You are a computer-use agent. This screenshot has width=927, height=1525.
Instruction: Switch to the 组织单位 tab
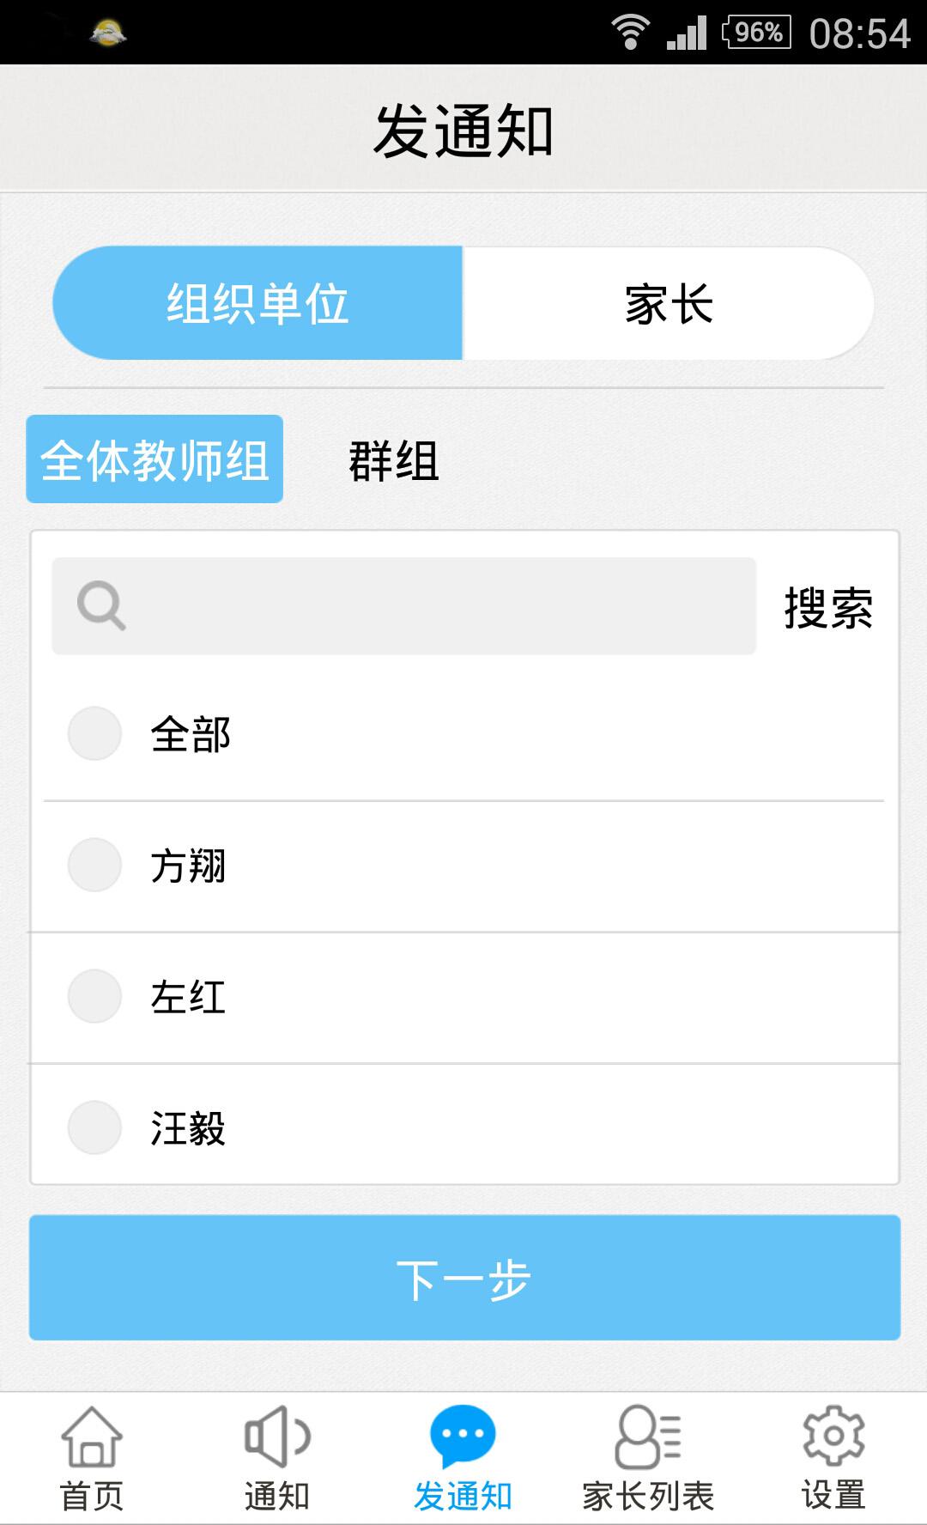(257, 303)
